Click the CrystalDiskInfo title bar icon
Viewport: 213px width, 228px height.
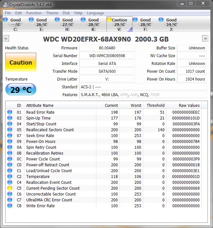(6, 5)
